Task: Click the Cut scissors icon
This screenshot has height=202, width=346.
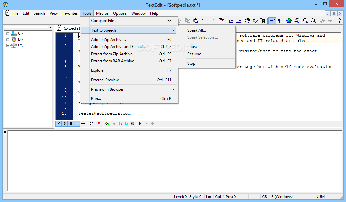Action: [180, 20]
